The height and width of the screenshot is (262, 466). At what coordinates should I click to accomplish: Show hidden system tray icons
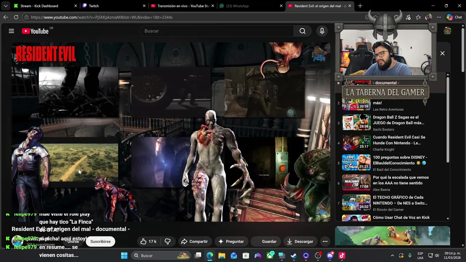[392, 255]
